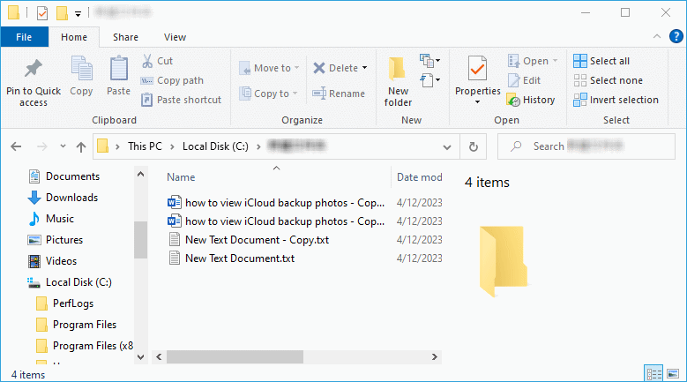
Task: Open the Move to menu
Action: tap(269, 68)
